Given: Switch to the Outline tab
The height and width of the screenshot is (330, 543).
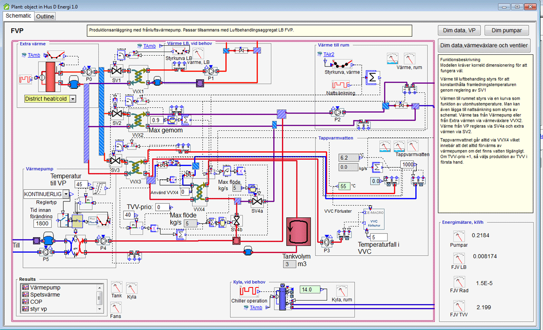Looking at the screenshot, I should (45, 16).
